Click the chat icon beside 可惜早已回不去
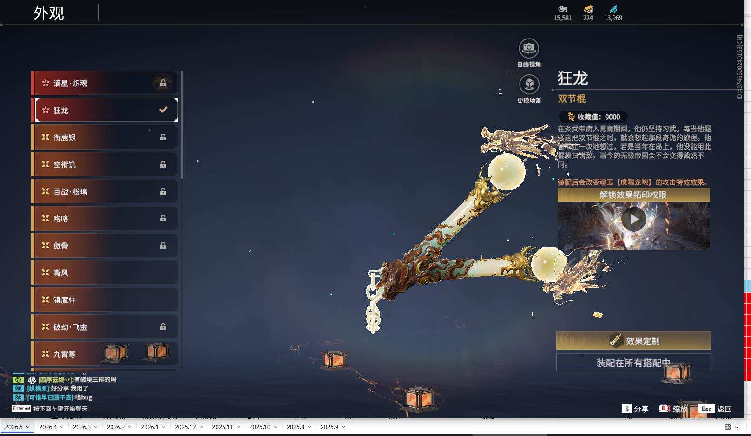This screenshot has height=436, width=751. point(18,397)
